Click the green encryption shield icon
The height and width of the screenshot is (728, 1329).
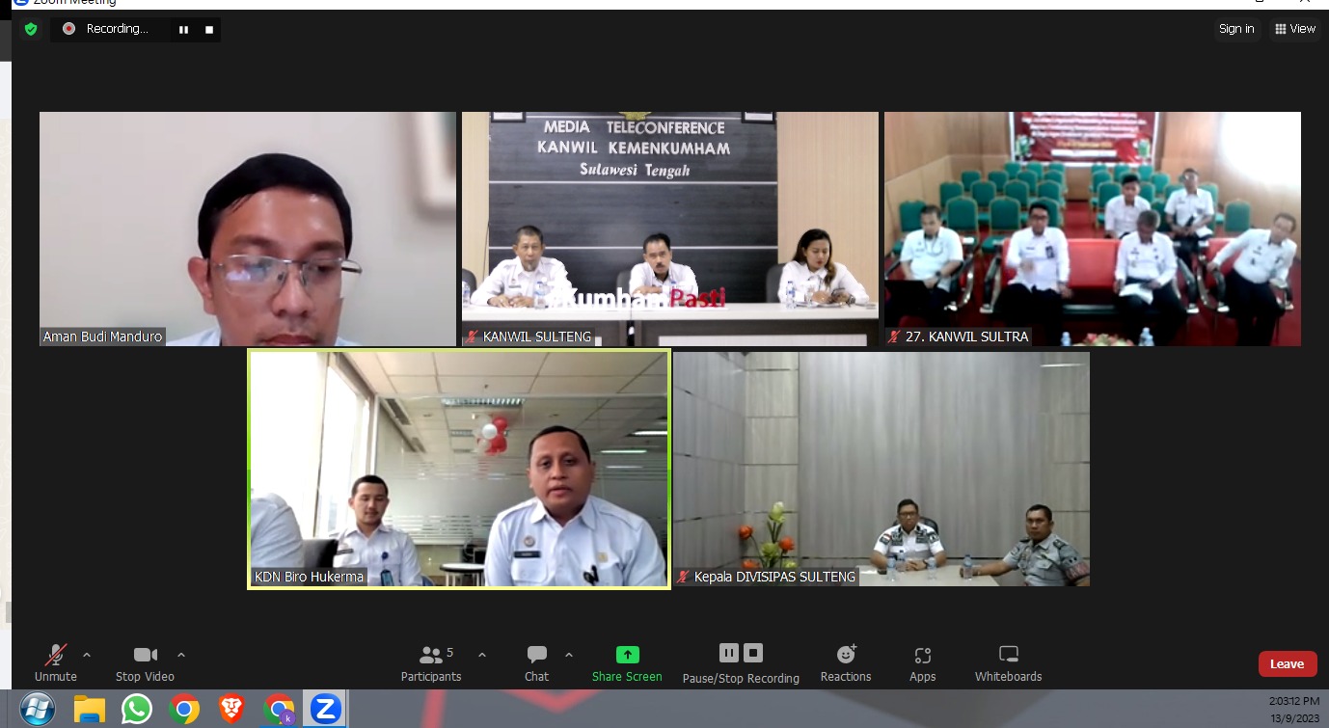click(31, 29)
